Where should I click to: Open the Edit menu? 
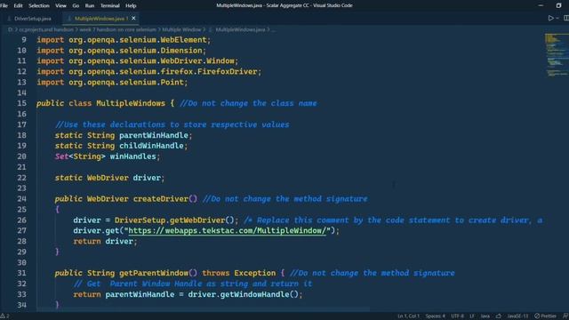pyautogui.click(x=18, y=5)
